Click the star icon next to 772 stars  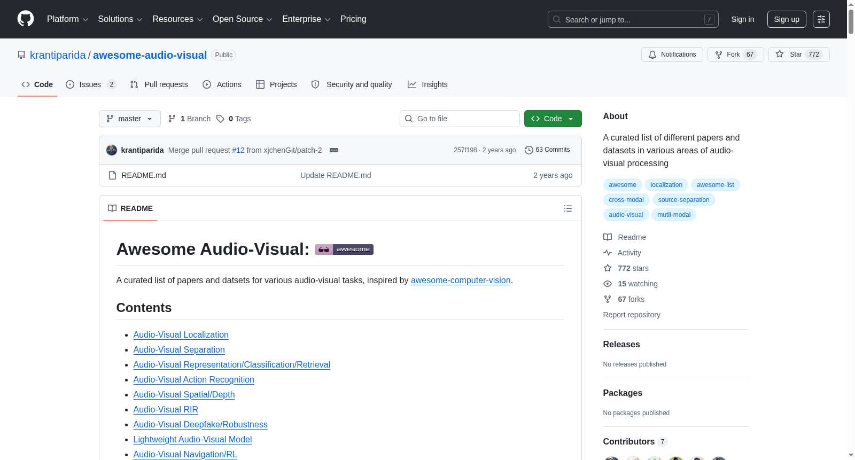pos(608,268)
